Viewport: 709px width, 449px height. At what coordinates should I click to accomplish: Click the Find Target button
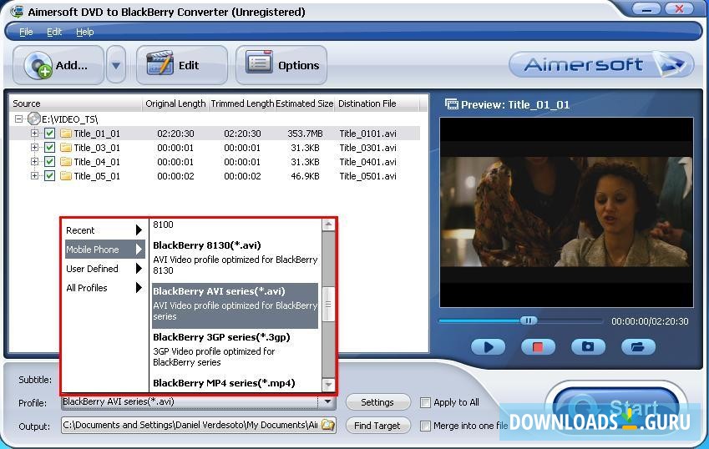point(377,426)
